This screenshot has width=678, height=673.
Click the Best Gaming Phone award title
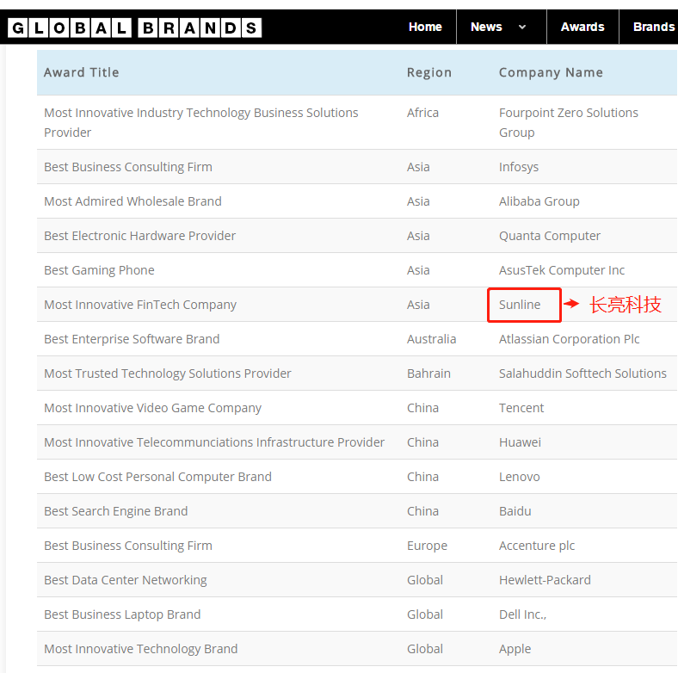pos(99,270)
